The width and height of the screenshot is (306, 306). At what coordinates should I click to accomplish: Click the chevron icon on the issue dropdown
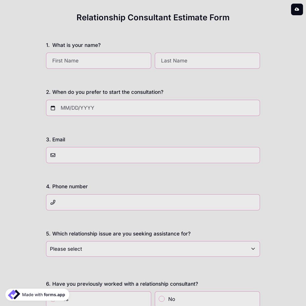point(253,249)
